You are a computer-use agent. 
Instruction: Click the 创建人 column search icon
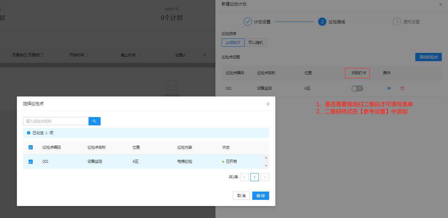click(205, 55)
